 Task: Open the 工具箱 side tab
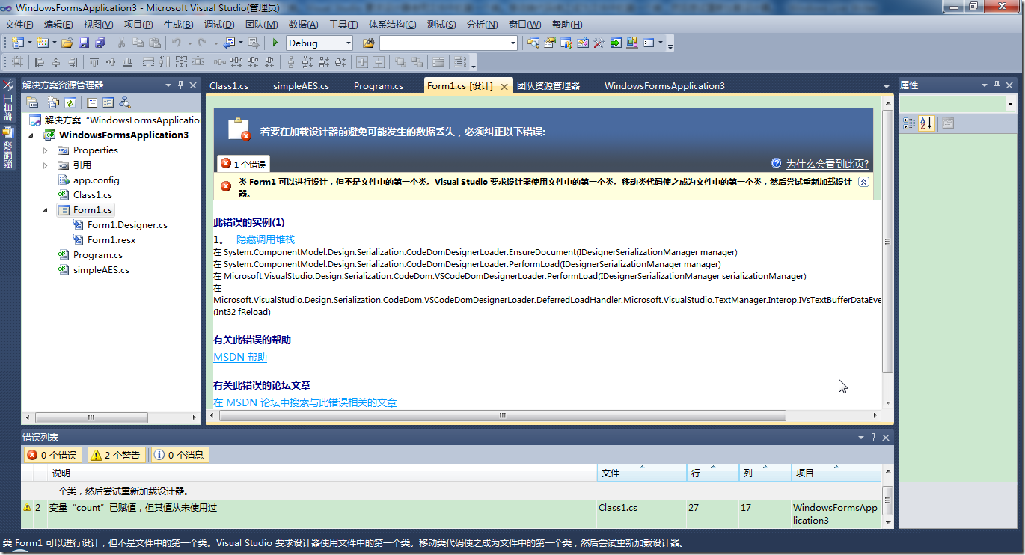pyautogui.click(x=8, y=100)
